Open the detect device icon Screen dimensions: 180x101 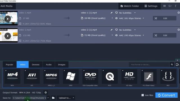tap(177, 65)
